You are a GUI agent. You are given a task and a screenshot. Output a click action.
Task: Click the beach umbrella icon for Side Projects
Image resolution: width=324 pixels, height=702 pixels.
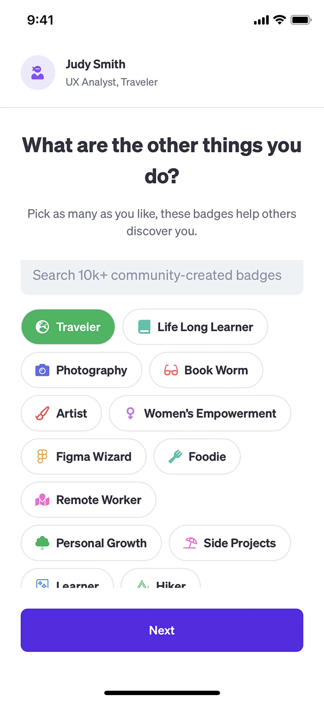point(190,543)
